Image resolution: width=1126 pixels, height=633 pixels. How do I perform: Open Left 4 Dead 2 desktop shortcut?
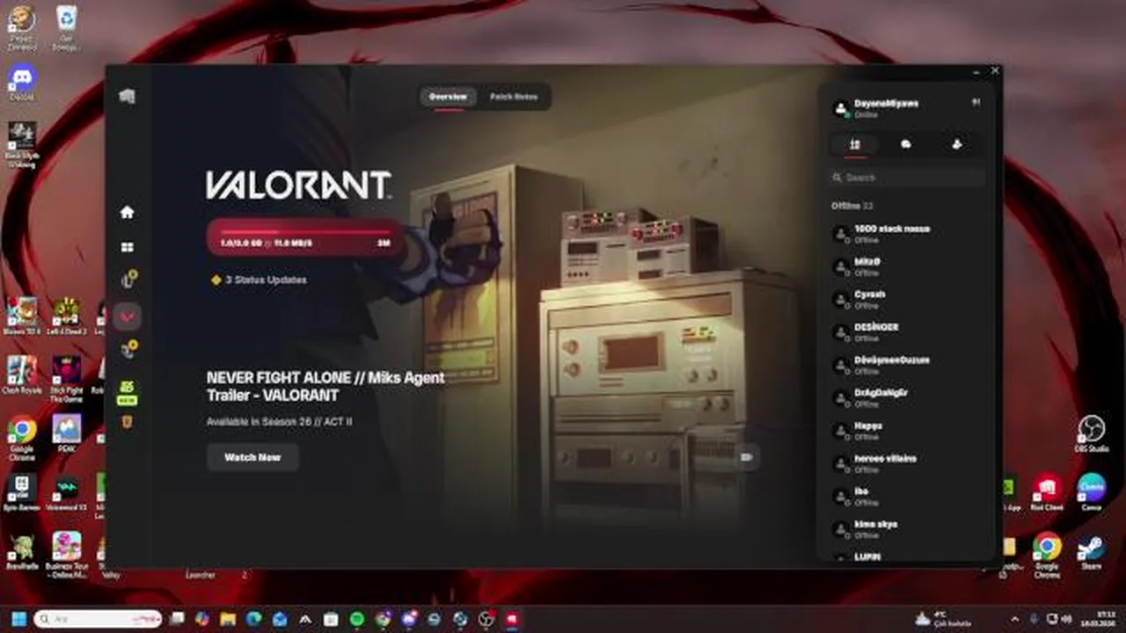click(x=66, y=316)
